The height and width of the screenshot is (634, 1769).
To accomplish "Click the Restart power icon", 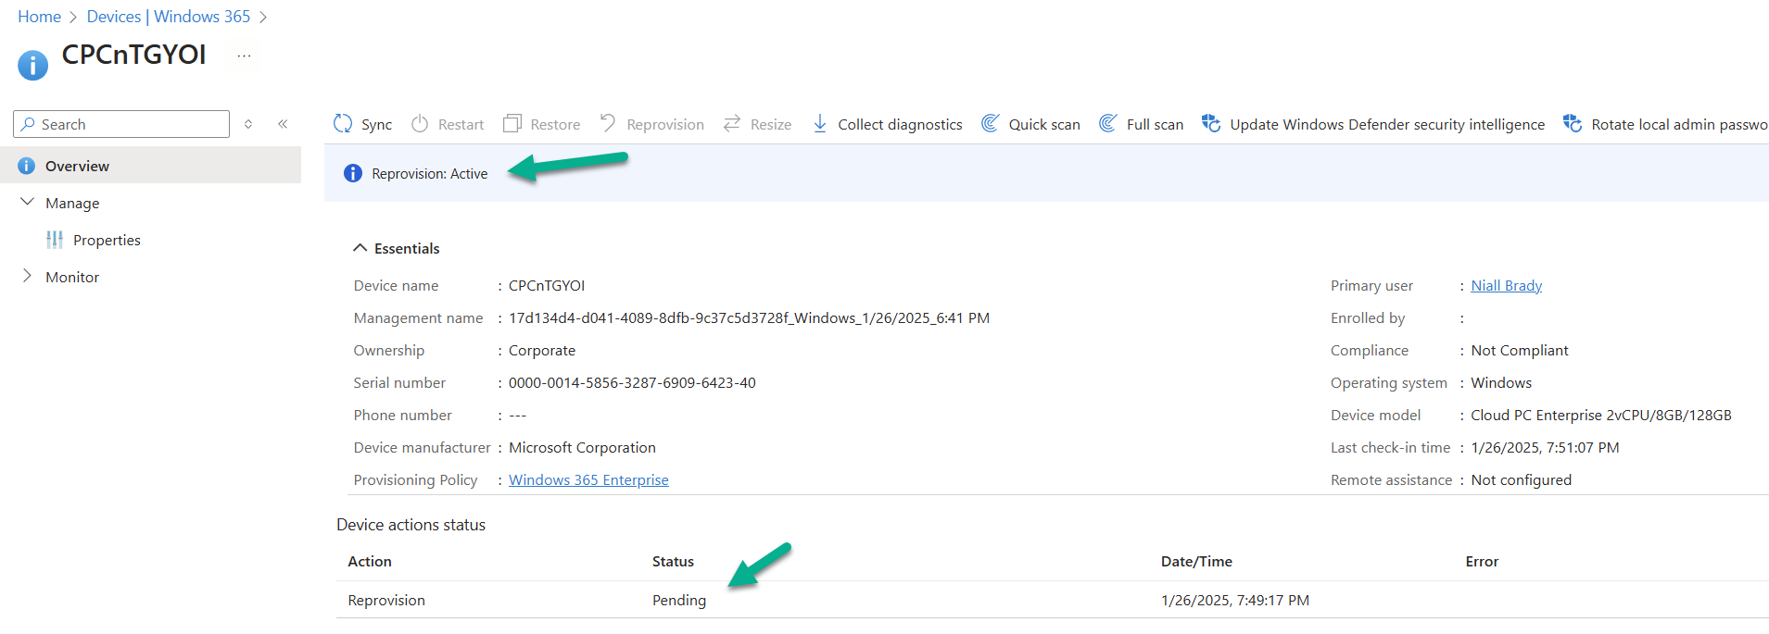I will [420, 124].
